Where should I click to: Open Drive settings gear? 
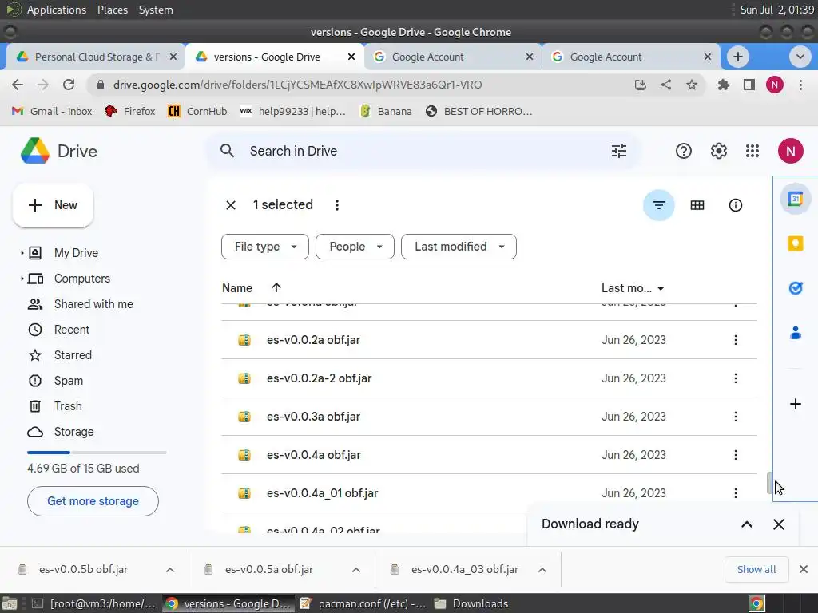point(718,151)
